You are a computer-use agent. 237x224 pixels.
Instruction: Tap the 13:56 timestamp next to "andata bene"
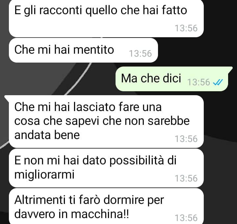pyautogui.click(x=186, y=139)
